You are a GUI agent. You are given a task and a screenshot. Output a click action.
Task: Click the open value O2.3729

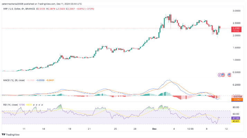pyautogui.click(x=40, y=9)
